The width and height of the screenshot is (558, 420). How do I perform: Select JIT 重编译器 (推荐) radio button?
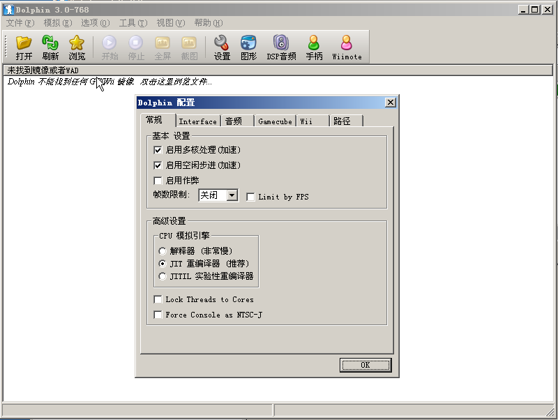[163, 264]
